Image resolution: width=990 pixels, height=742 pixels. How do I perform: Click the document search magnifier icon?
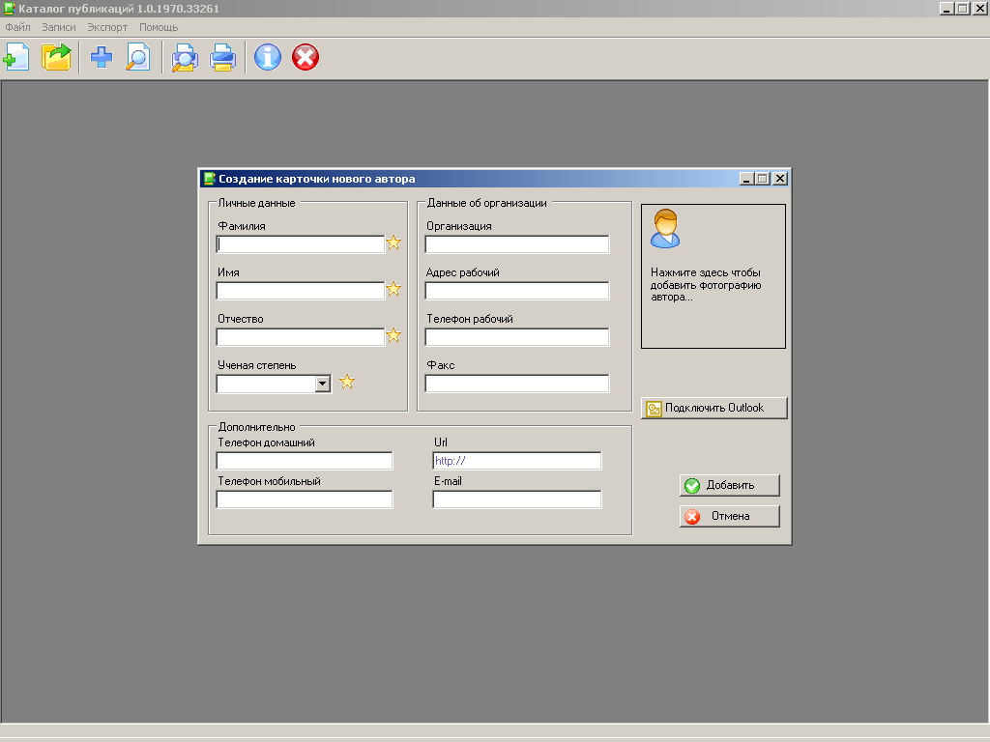tap(138, 58)
